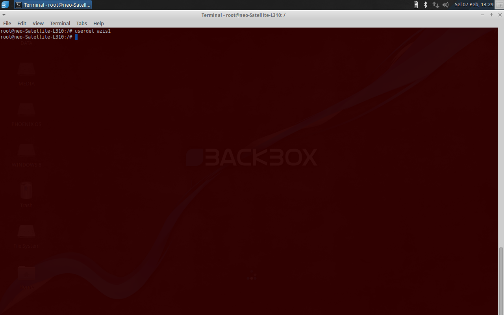Click the window title 'Terminal - root@neo-Satellite-L310: /'
The image size is (504, 315).
[x=243, y=15]
